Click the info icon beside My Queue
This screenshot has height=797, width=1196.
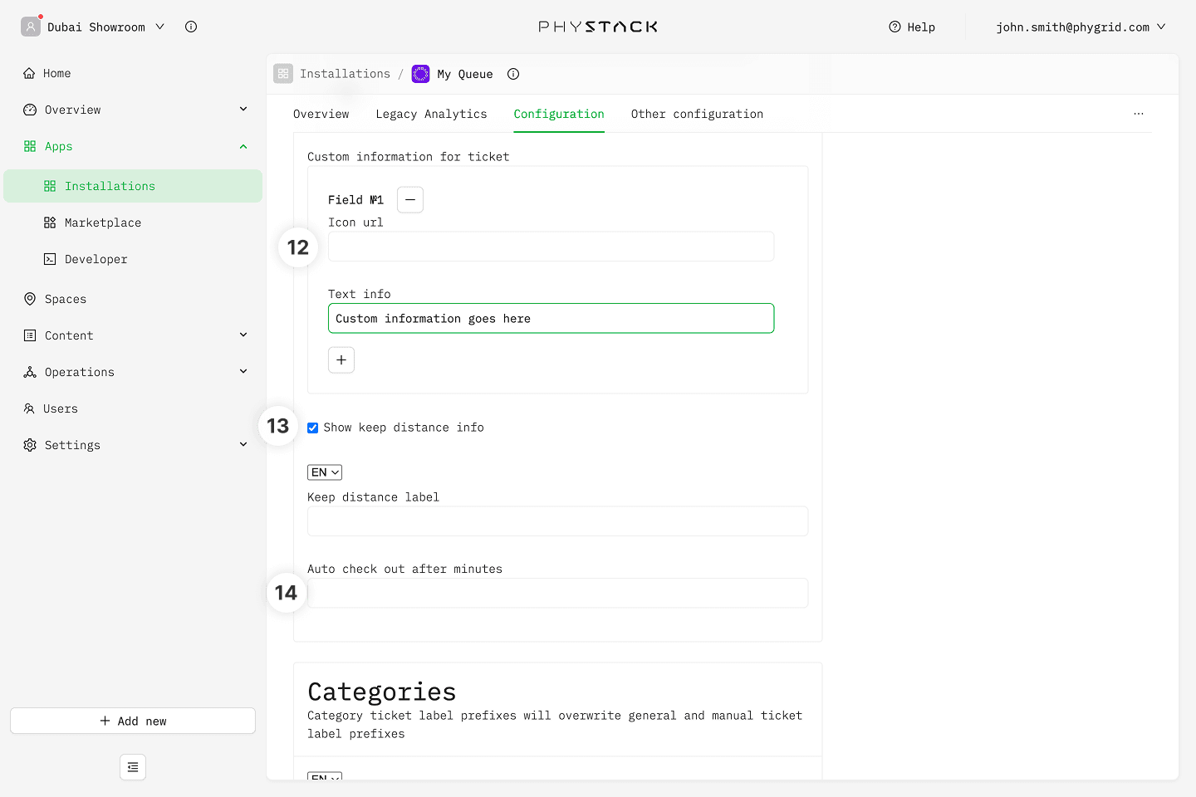[x=513, y=74]
